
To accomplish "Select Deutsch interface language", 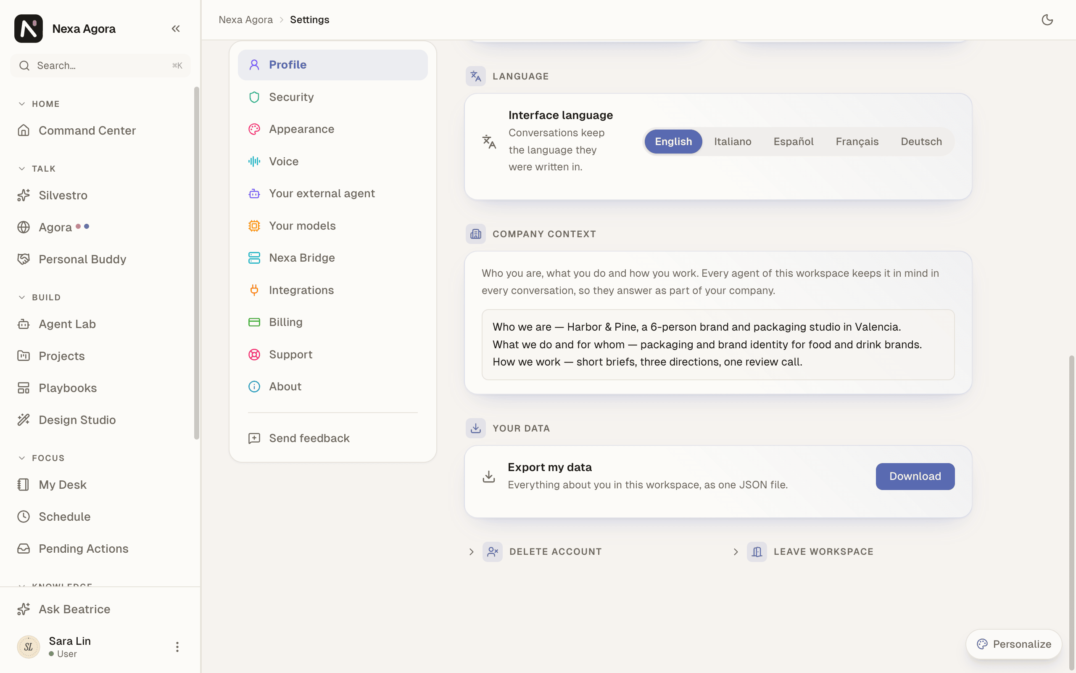I will click(921, 142).
